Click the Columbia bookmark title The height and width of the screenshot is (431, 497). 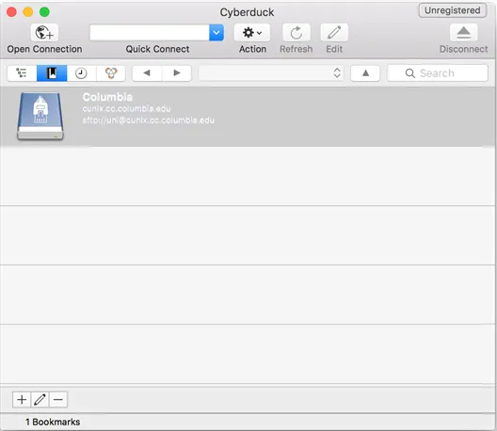[107, 97]
